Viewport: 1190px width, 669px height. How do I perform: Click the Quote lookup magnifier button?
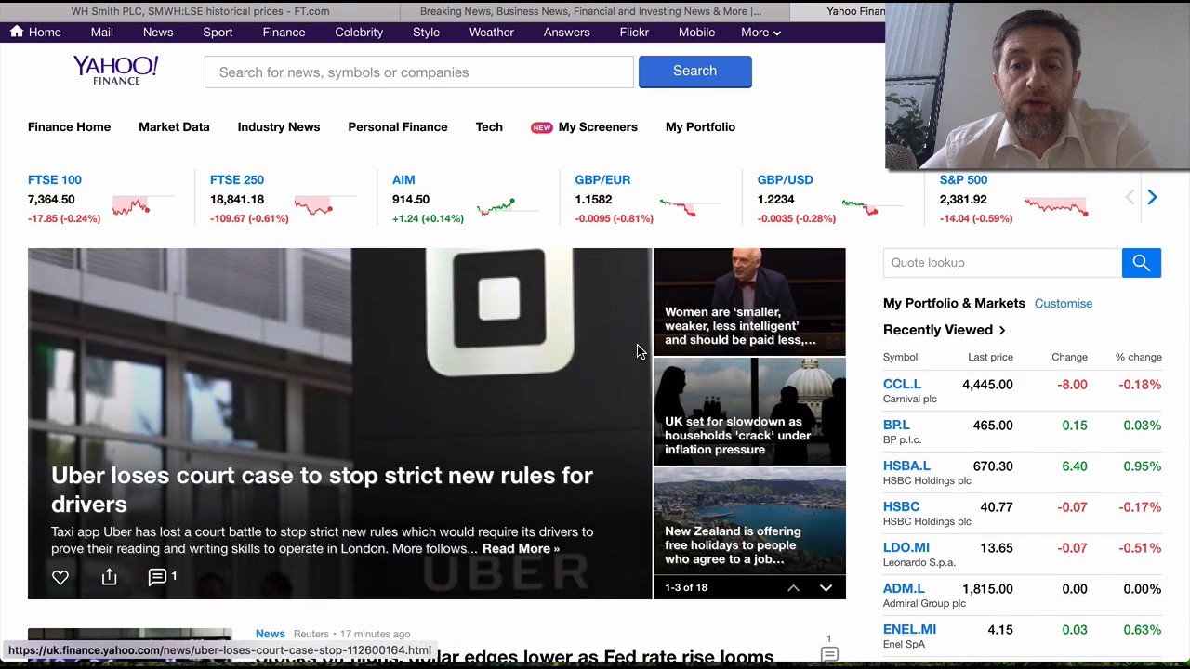coord(1142,263)
